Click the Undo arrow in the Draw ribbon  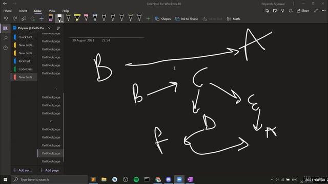point(6,19)
